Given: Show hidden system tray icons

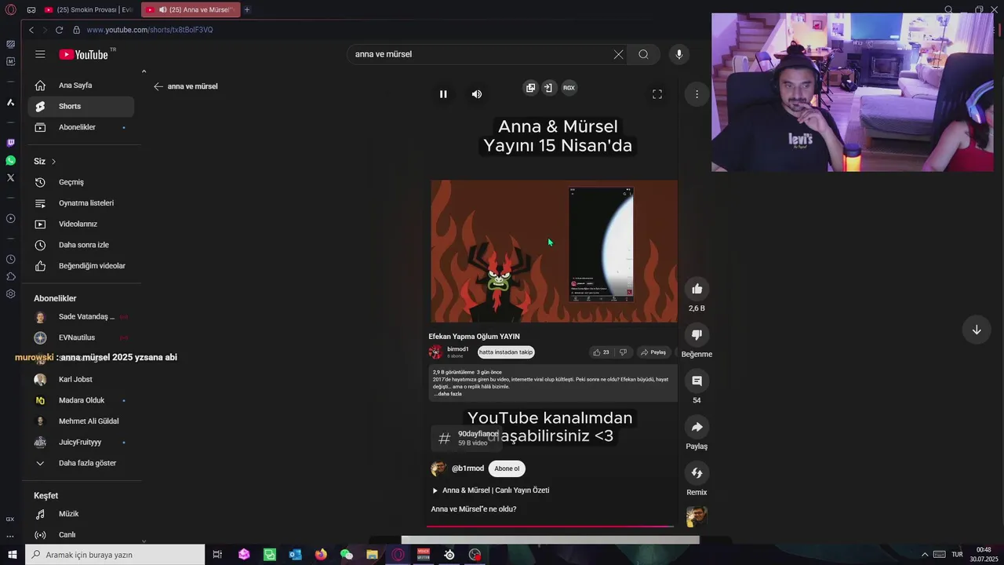Looking at the screenshot, I should [x=925, y=555].
